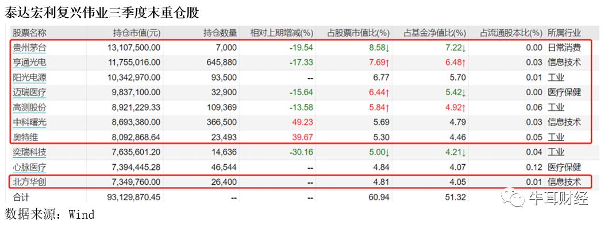Image resolution: width=608 pixels, height=225 pixels.
Task: Click the 6.44↑ stock ratio cell
Action: (x=379, y=92)
